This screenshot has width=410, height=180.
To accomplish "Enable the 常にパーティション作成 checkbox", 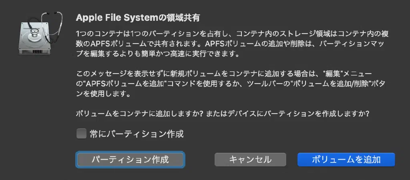I will (x=81, y=134).
